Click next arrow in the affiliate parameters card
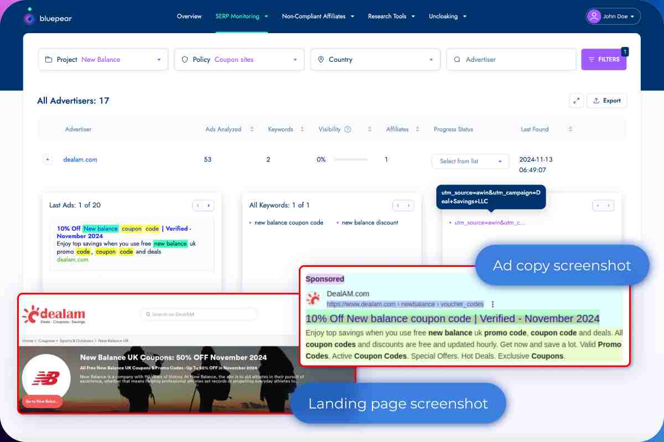Viewport: 664px width, 442px height. click(609, 206)
